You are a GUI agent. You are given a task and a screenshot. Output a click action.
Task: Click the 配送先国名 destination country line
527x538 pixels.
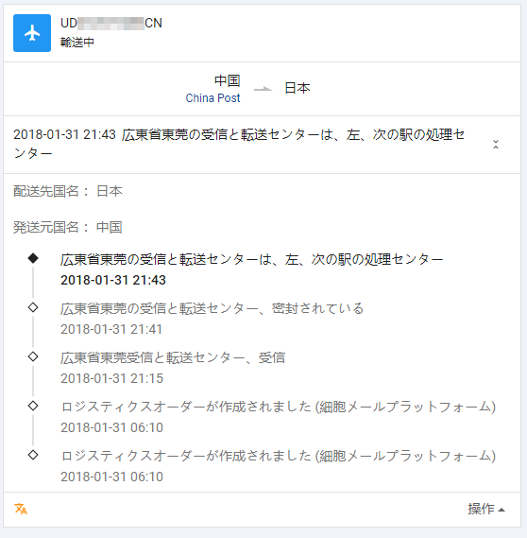tap(68, 191)
